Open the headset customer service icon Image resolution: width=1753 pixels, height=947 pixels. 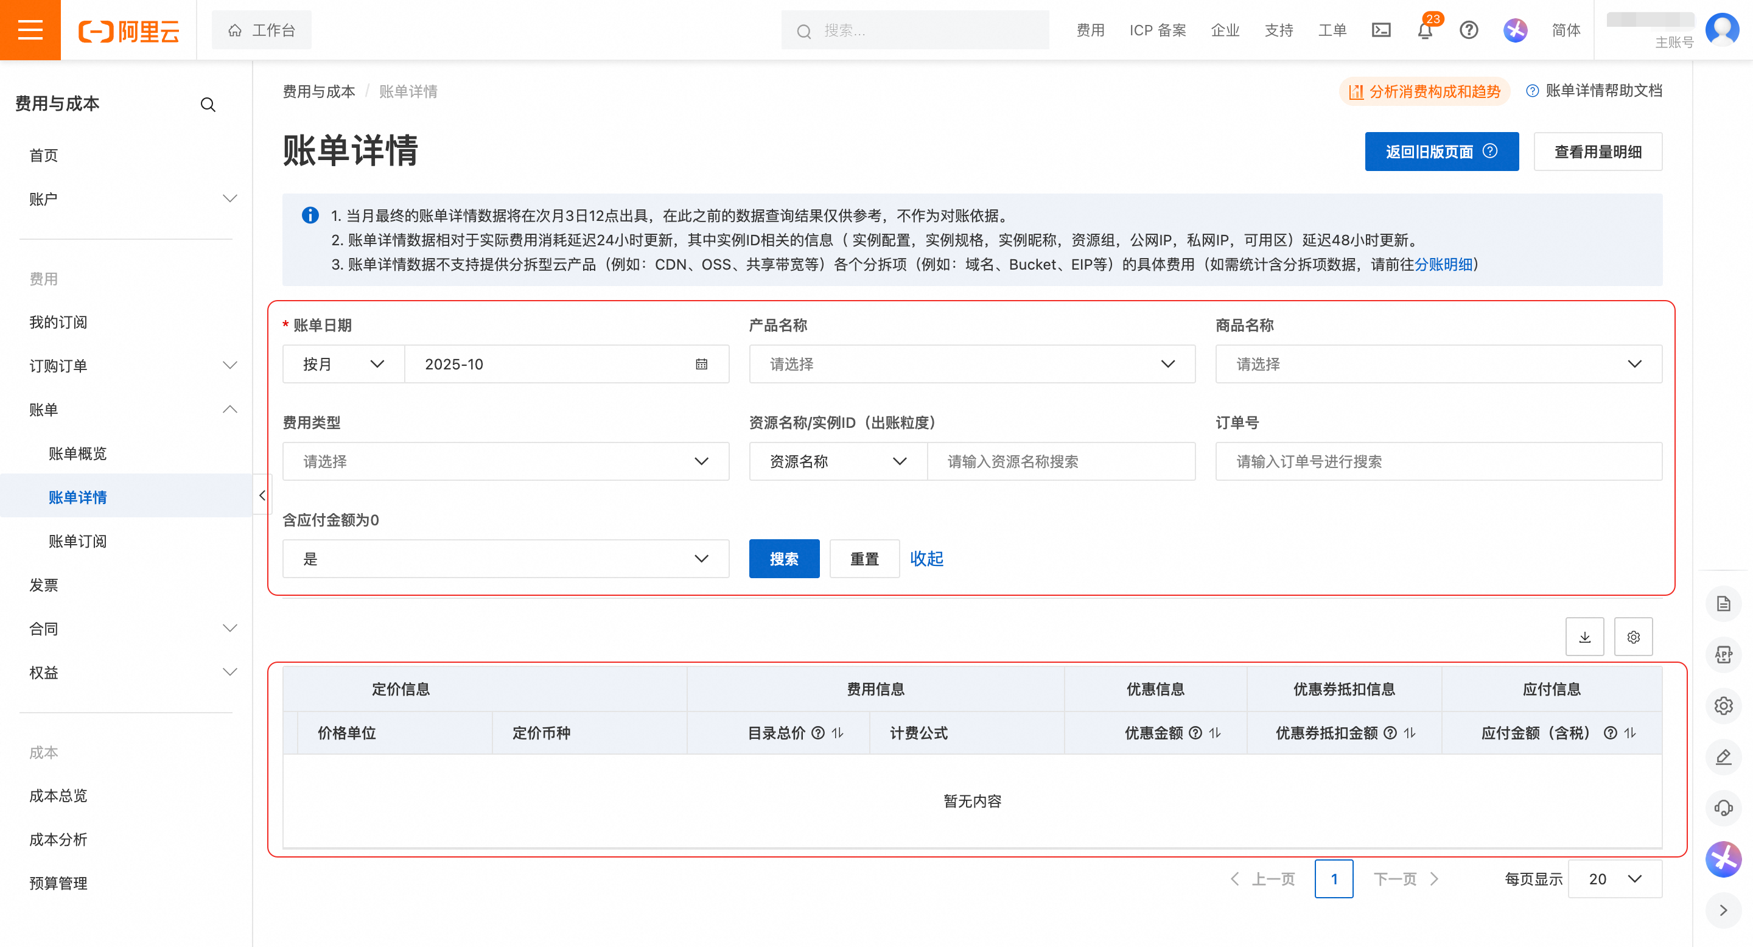1723,808
